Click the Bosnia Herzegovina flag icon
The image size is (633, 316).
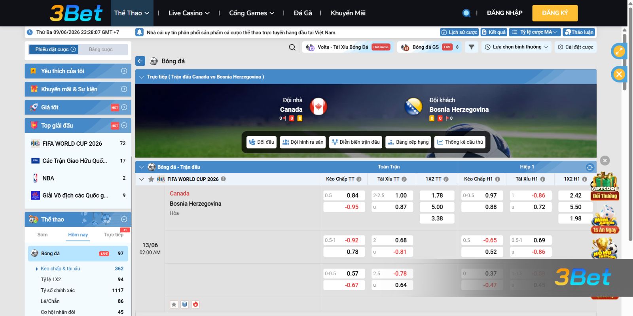tap(413, 107)
